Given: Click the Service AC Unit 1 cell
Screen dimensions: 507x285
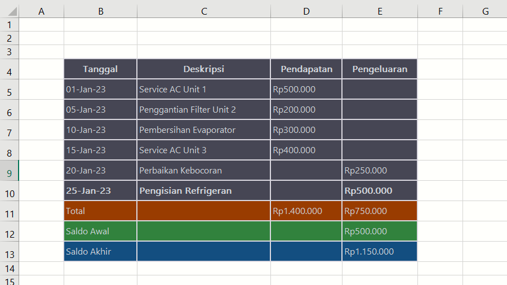Looking at the screenshot, I should (204, 89).
